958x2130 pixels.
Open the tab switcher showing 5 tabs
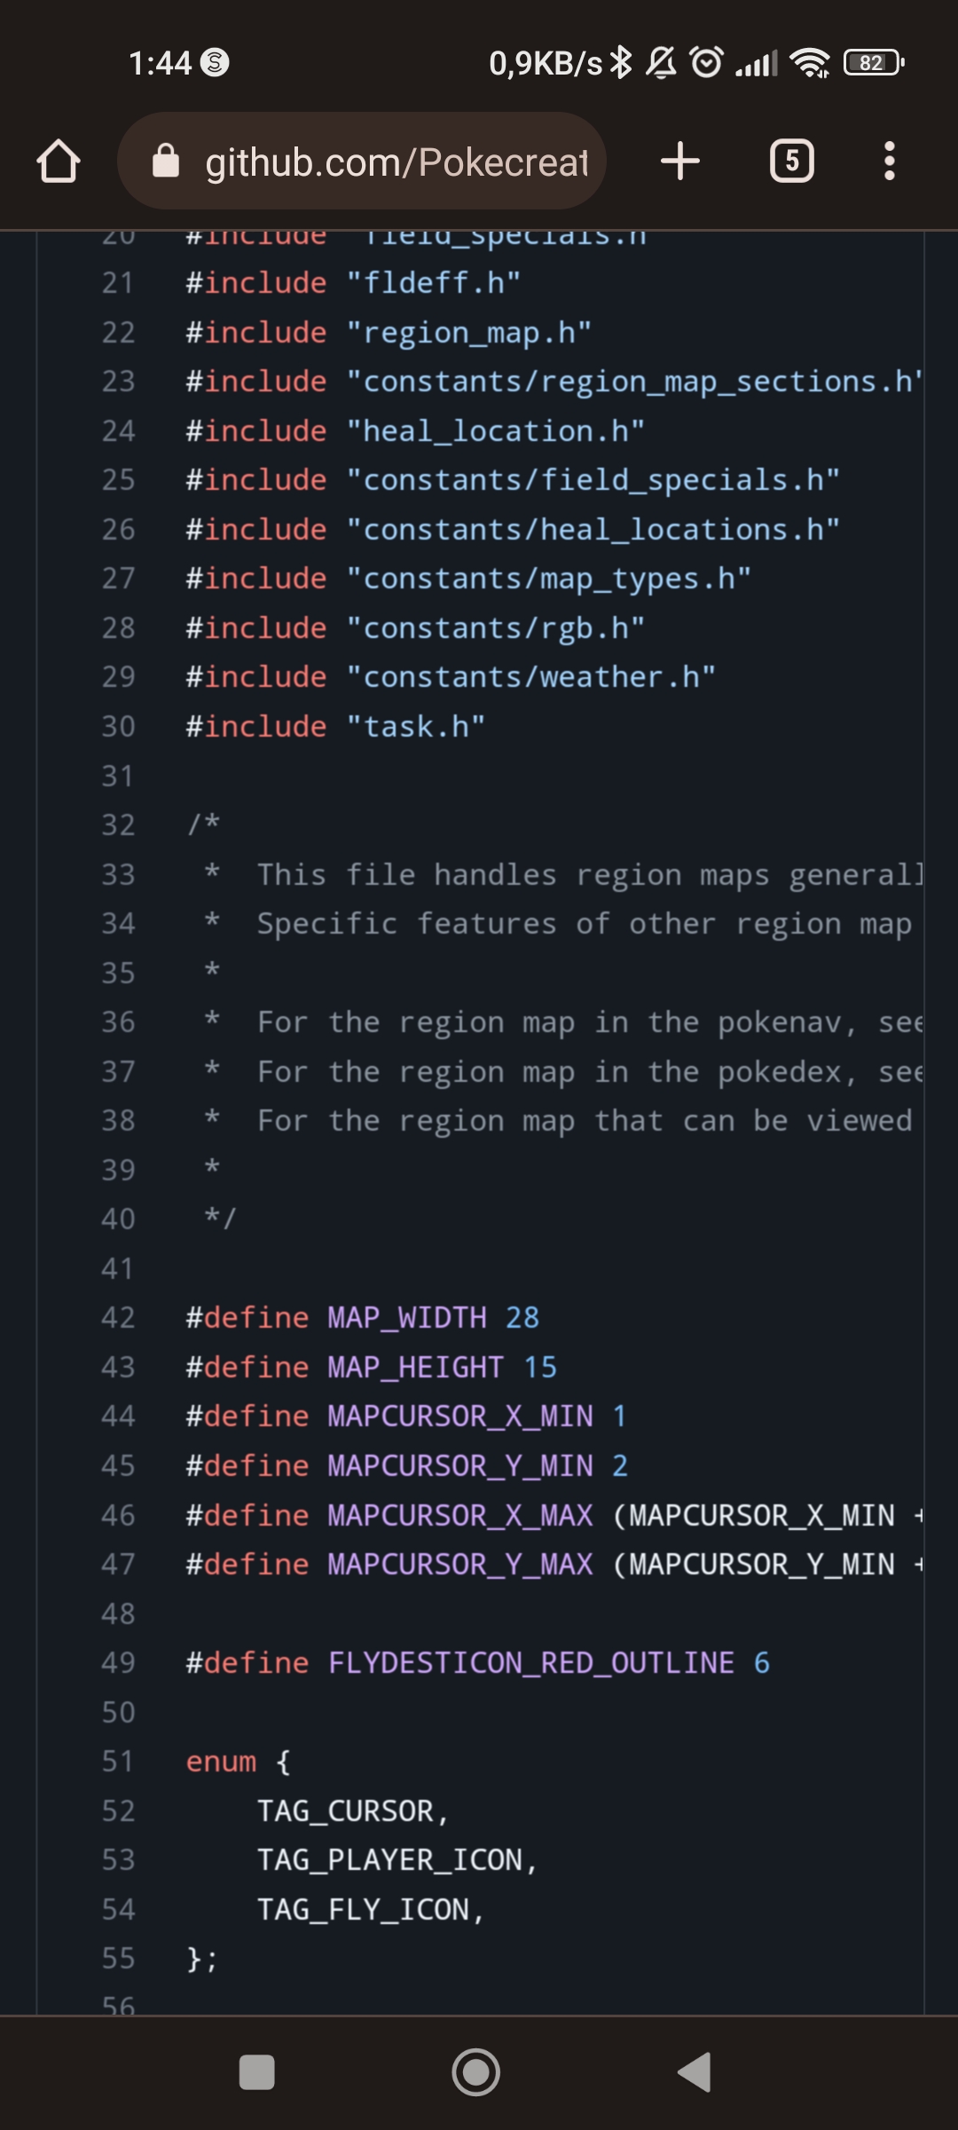(x=791, y=162)
